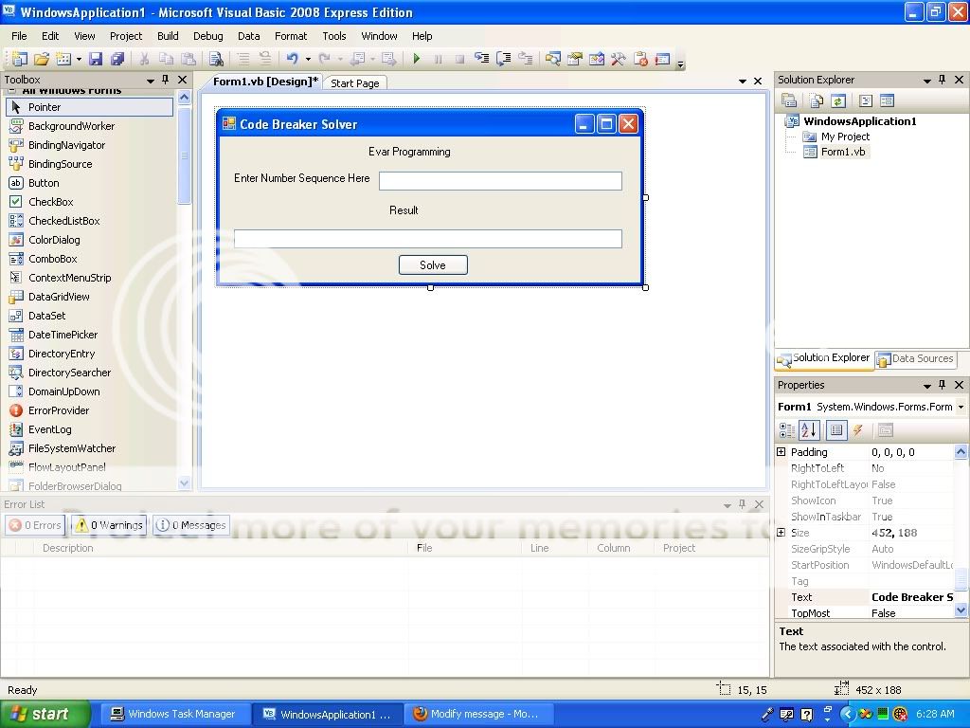970x728 pixels.
Task: Open the Debug menu
Action: [x=207, y=36]
